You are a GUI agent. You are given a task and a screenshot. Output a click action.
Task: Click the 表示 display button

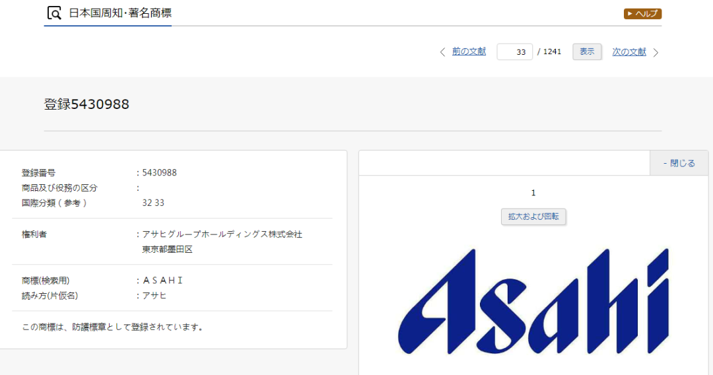click(x=587, y=51)
